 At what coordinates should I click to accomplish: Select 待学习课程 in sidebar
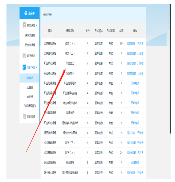click(30, 36)
